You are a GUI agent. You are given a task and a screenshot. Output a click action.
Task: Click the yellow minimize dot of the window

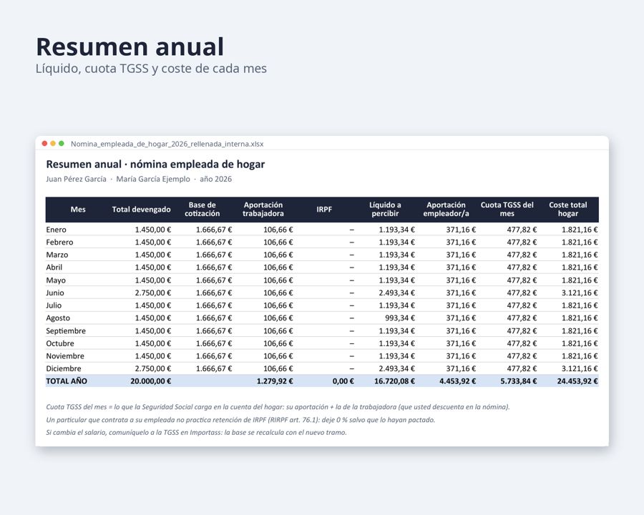click(53, 143)
